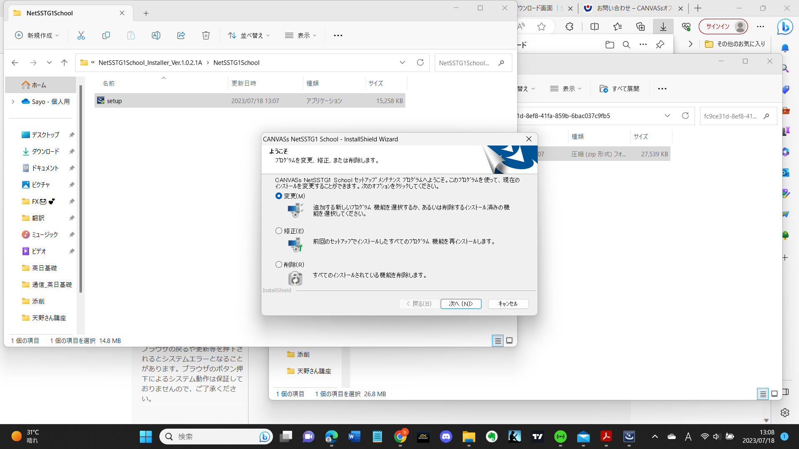Open Windows Start menu
The width and height of the screenshot is (799, 449).
[x=146, y=437]
